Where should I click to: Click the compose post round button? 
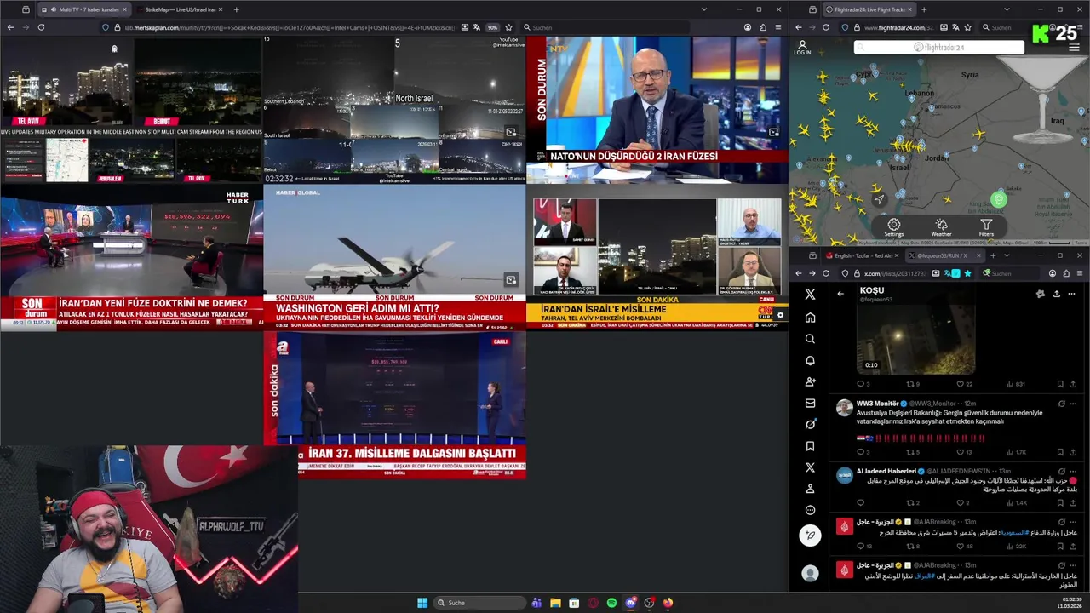pyautogui.click(x=810, y=535)
